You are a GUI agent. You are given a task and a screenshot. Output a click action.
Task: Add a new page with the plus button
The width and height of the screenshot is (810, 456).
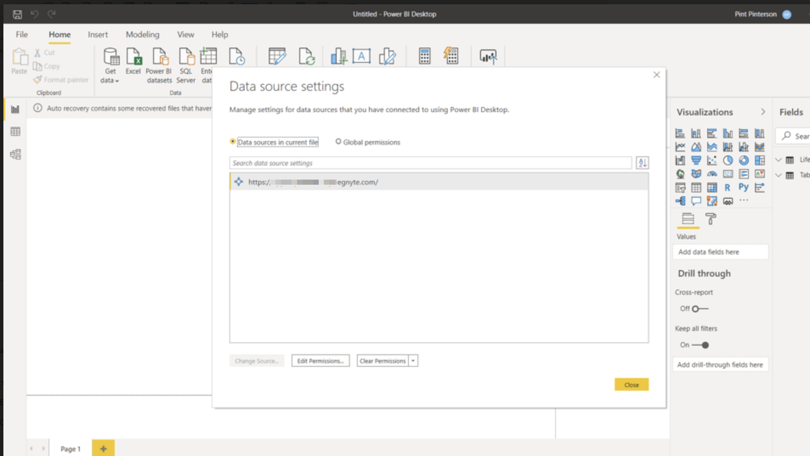pos(103,448)
